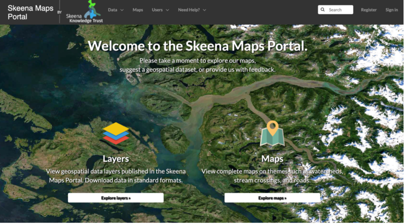Click the Data chevron arrow
This screenshot has height=224, width=405.
pyautogui.click(x=122, y=10)
